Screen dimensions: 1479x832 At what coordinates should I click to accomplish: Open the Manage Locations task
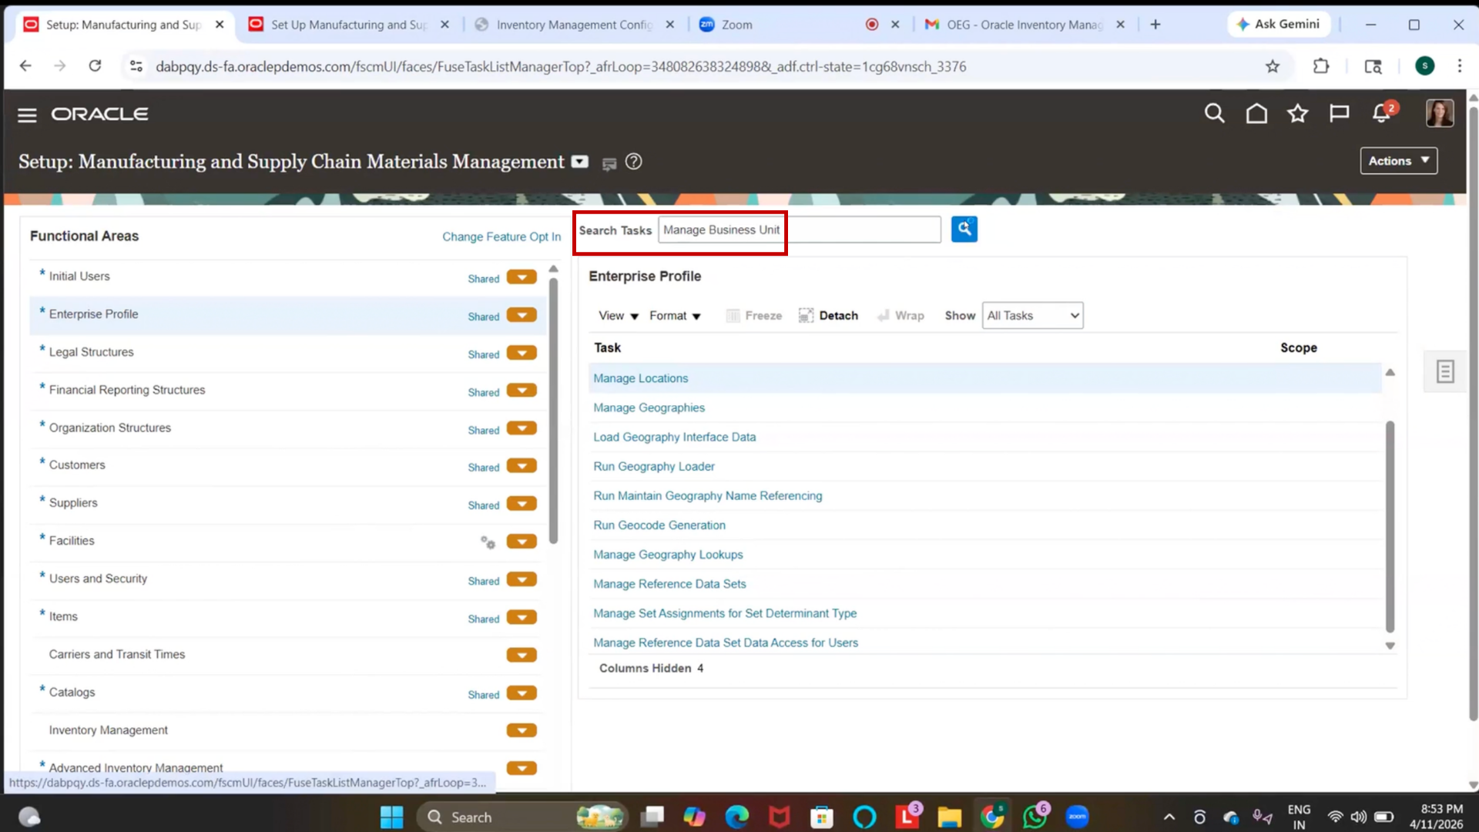[x=640, y=378]
